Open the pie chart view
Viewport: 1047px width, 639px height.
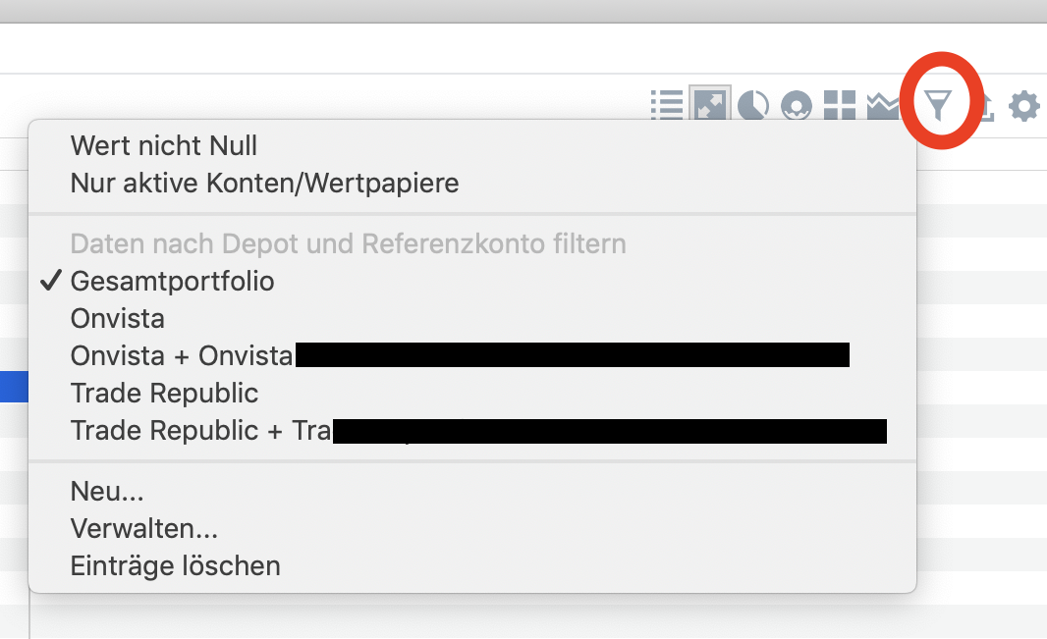click(x=752, y=105)
